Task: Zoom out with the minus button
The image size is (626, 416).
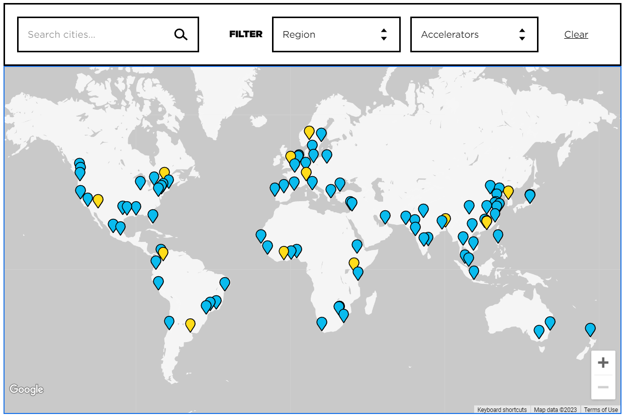Action: 603,387
